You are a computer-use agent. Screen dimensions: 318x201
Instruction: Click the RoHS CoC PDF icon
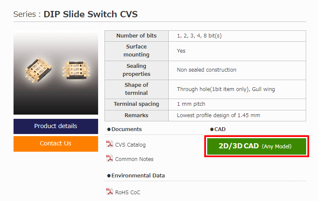click(x=110, y=191)
